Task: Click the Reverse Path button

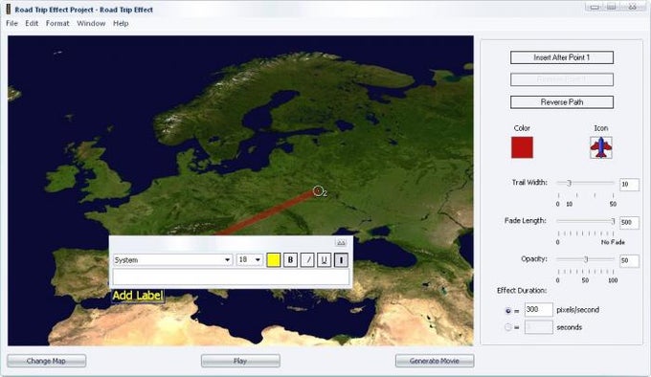Action: click(x=562, y=102)
